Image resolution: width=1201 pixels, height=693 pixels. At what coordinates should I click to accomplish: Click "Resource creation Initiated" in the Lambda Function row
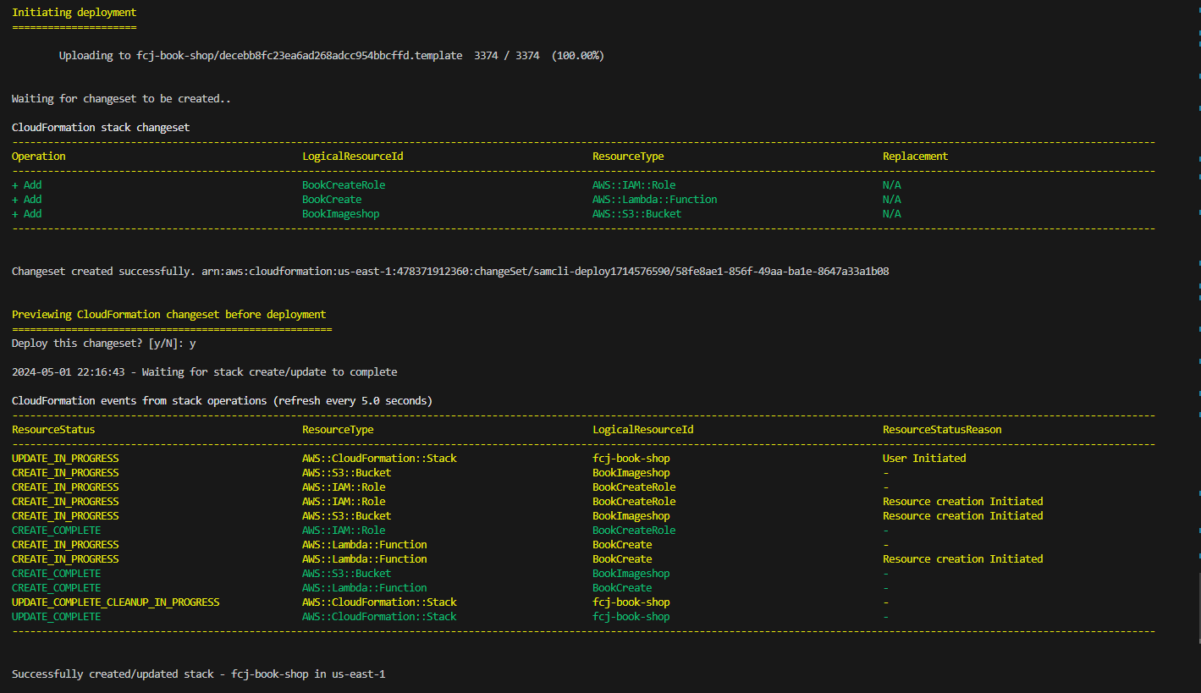pyautogui.click(x=962, y=559)
